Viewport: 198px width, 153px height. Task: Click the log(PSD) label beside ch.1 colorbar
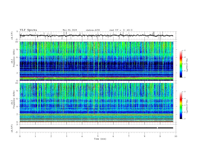point(187,65)
